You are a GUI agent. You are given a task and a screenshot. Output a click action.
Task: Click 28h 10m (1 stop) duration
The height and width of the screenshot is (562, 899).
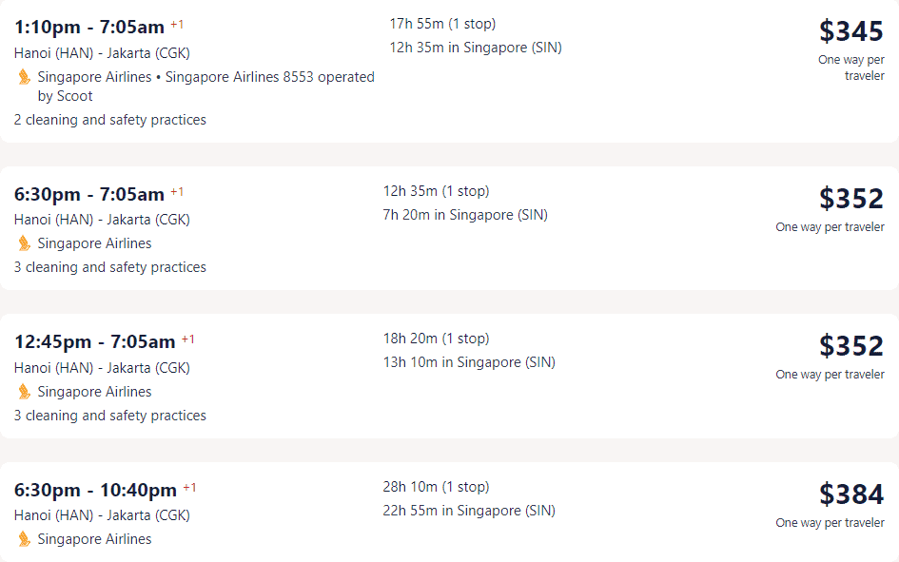(x=437, y=487)
